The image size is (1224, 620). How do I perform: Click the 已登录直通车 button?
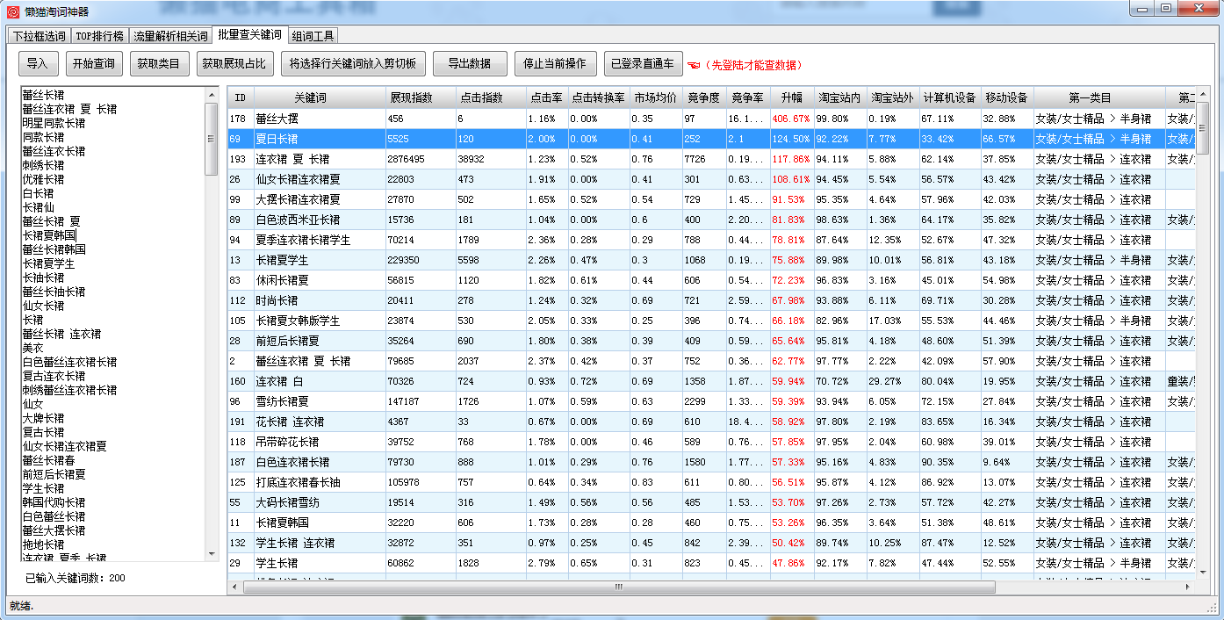pyautogui.click(x=642, y=64)
